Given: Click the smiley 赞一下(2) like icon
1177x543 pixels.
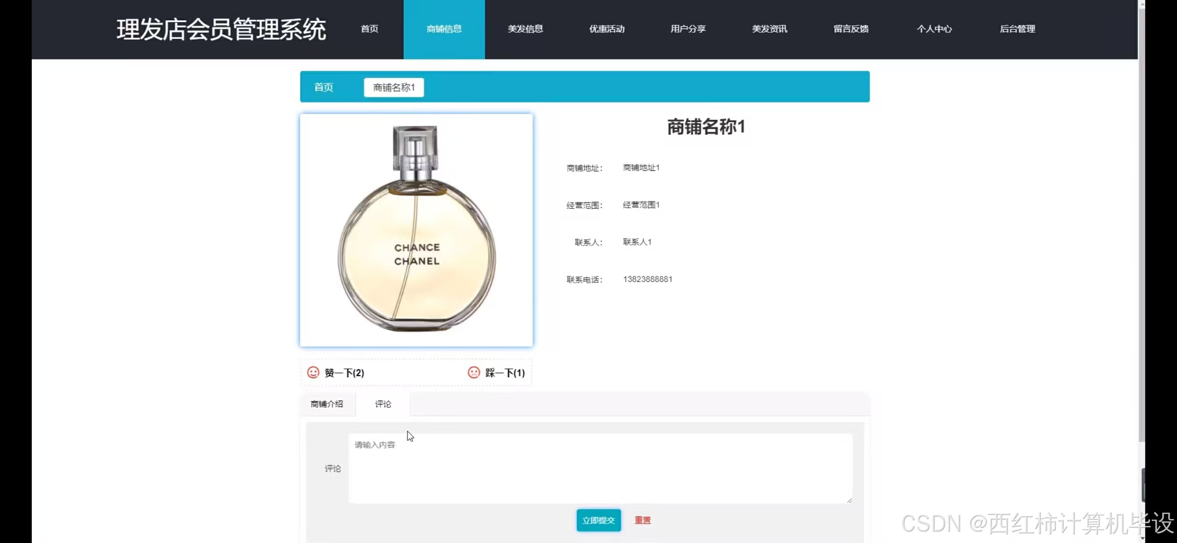Looking at the screenshot, I should pos(313,373).
